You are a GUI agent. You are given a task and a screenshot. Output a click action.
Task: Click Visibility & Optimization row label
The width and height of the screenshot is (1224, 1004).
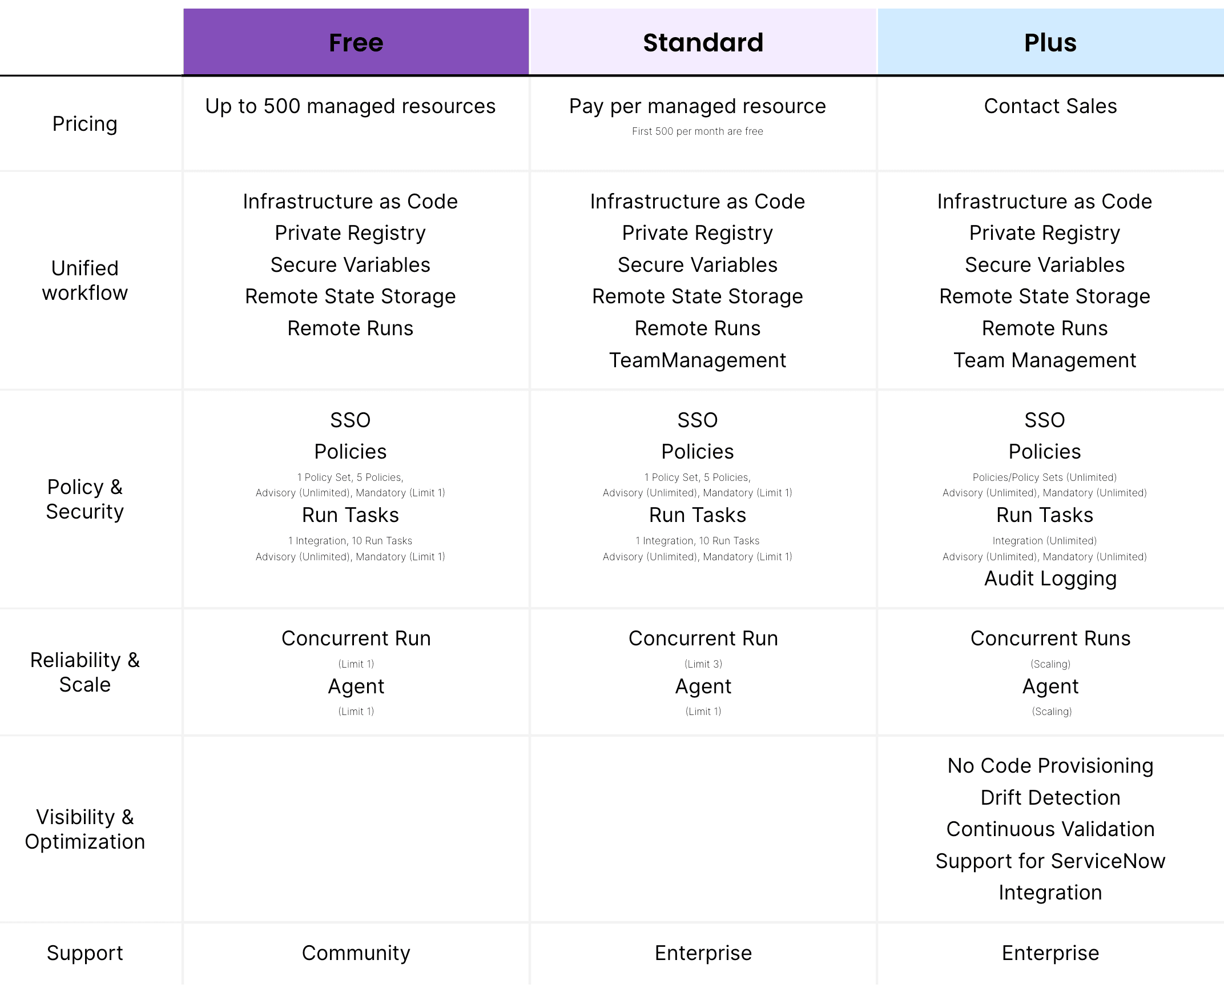click(x=84, y=828)
